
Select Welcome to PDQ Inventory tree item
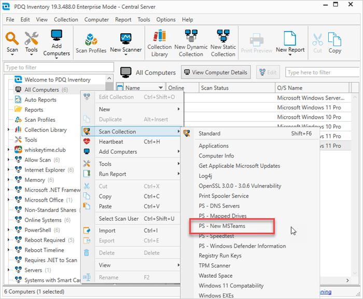pos(57,80)
